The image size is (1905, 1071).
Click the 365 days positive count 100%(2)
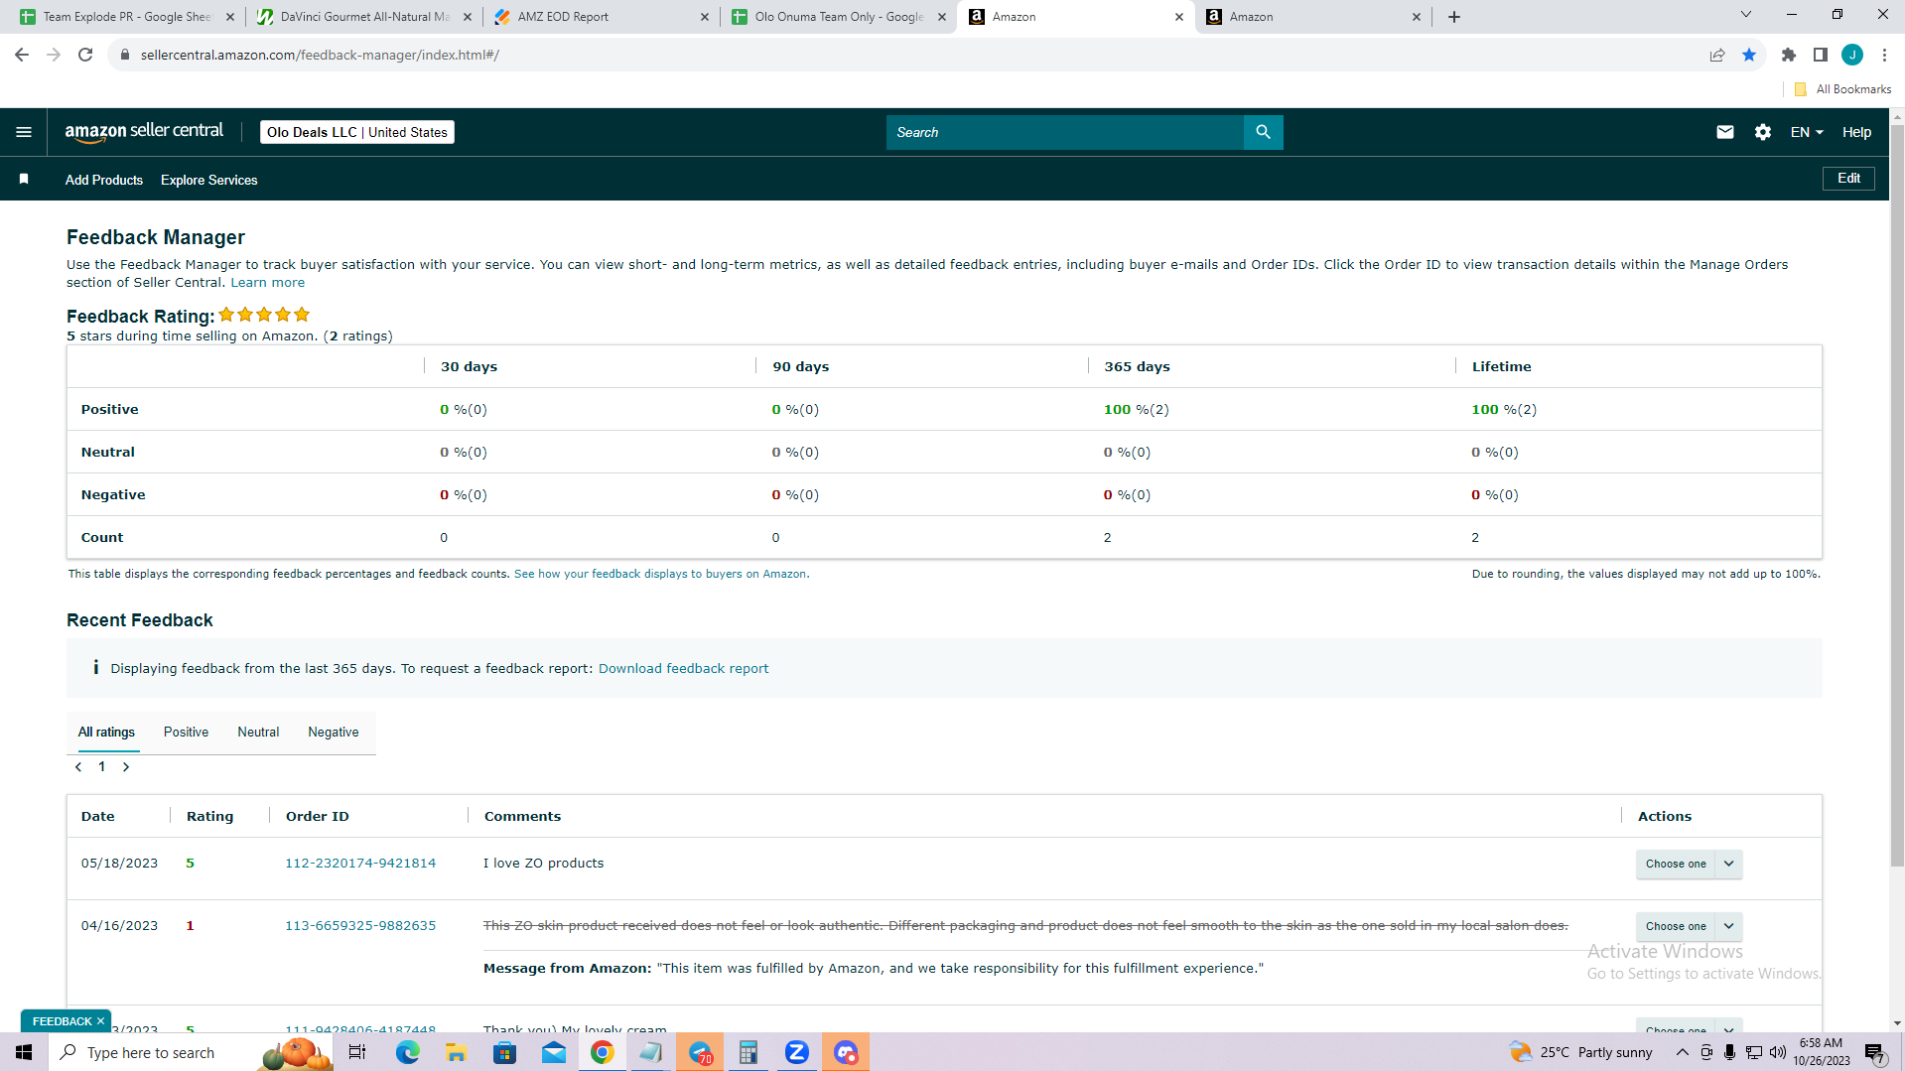point(1136,410)
